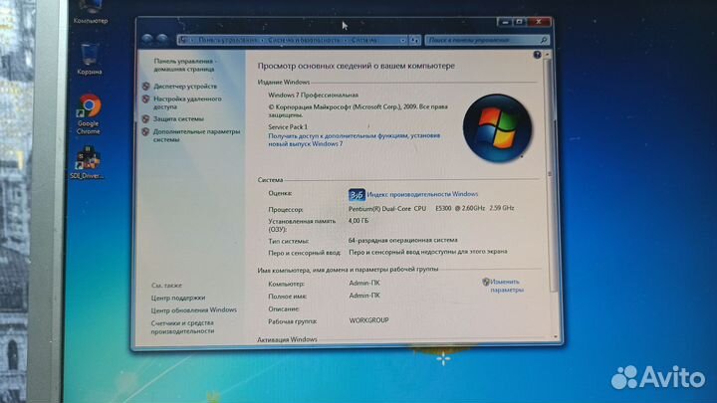The width and height of the screenshot is (717, 403).
Task: Click Индекс производительности Windows link
Action: 422,194
